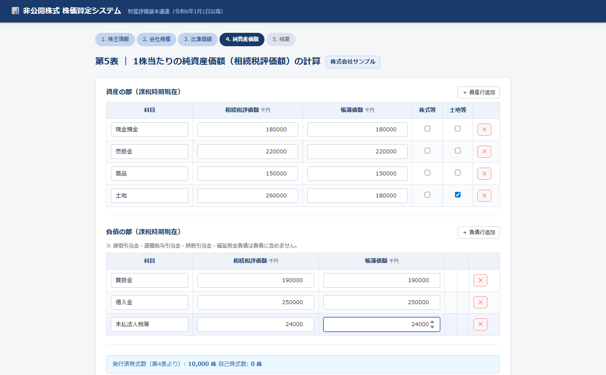The height and width of the screenshot is (375, 606).
Task: Edit 買掛金 帳簿価額 value field
Action: 382,280
